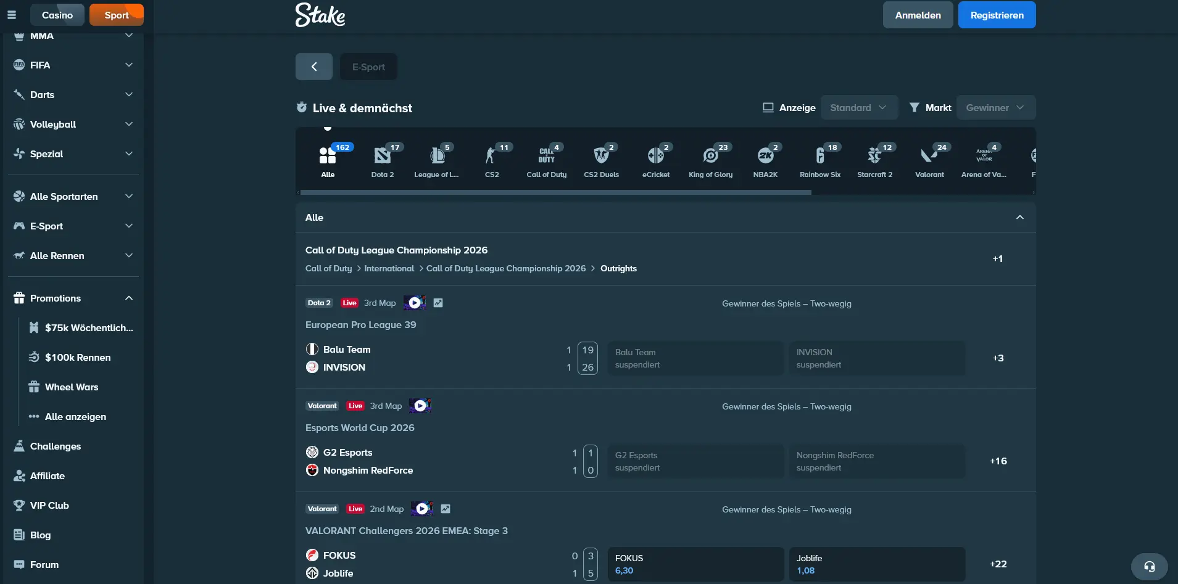Open stats chart for FOKUS vs Joblife
This screenshot has width=1178, height=584.
click(x=446, y=509)
